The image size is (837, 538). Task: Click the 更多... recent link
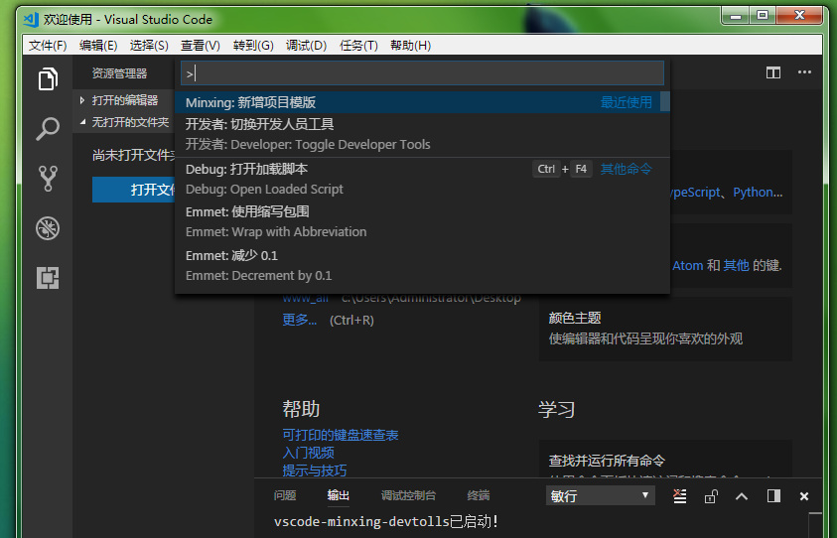(x=300, y=320)
